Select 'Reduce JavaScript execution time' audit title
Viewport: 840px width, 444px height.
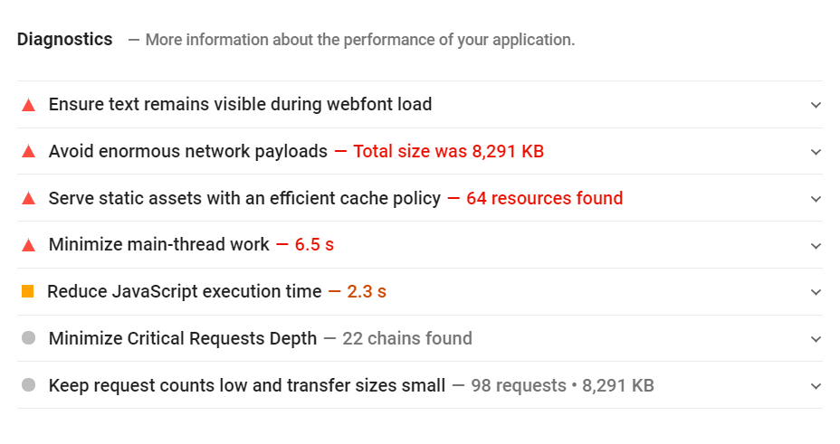185,291
